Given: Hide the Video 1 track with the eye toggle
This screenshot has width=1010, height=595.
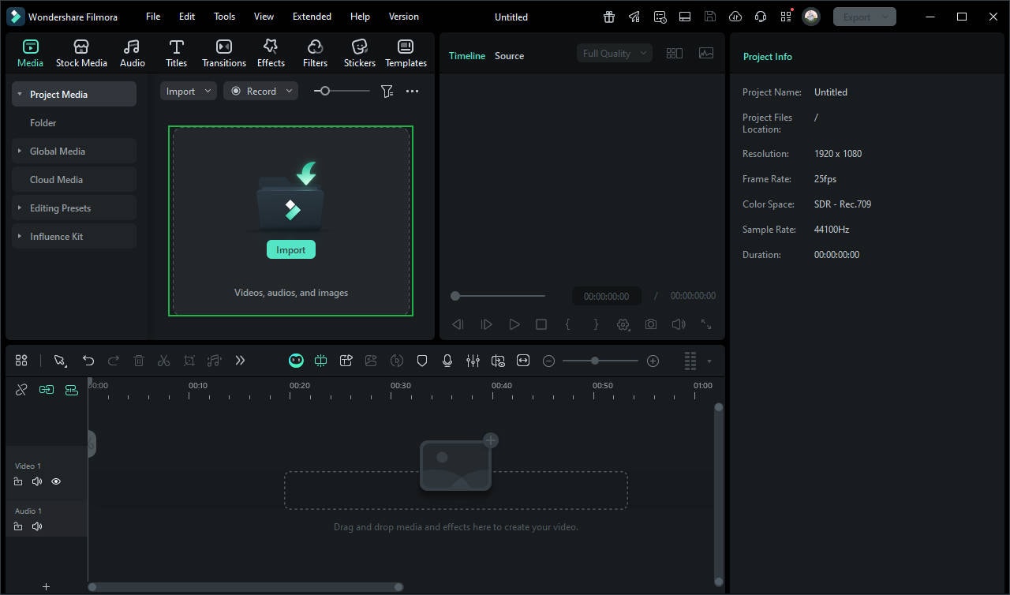Looking at the screenshot, I should point(55,481).
